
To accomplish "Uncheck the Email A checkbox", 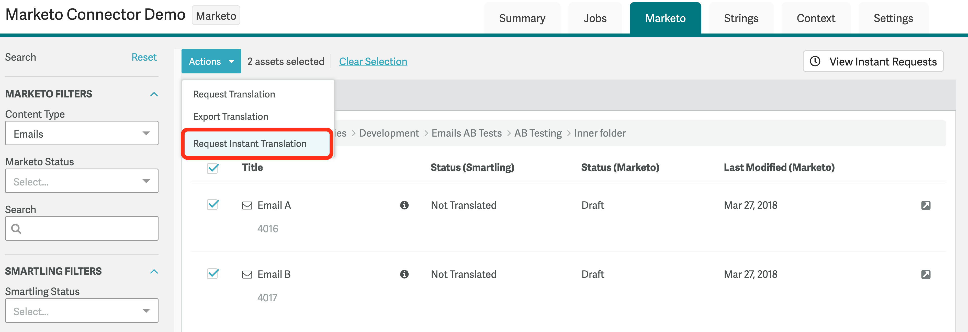I will 213,205.
